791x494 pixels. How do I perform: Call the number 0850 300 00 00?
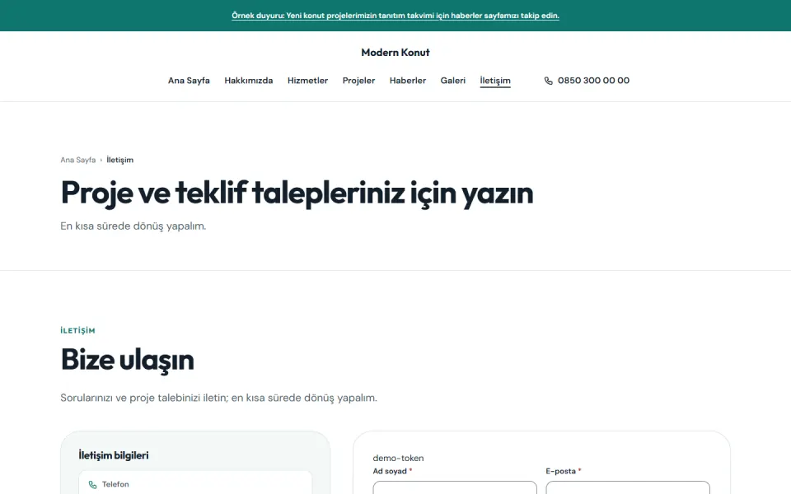click(x=593, y=81)
